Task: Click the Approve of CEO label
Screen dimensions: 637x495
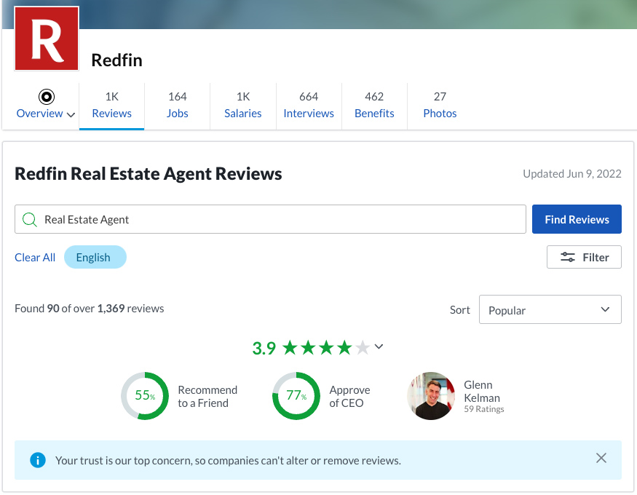Action: 349,396
